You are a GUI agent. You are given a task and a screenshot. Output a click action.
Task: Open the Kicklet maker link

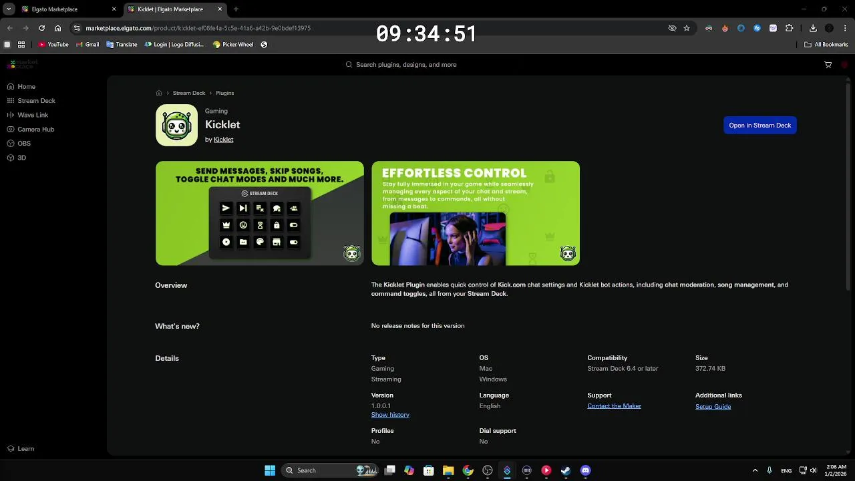223,140
